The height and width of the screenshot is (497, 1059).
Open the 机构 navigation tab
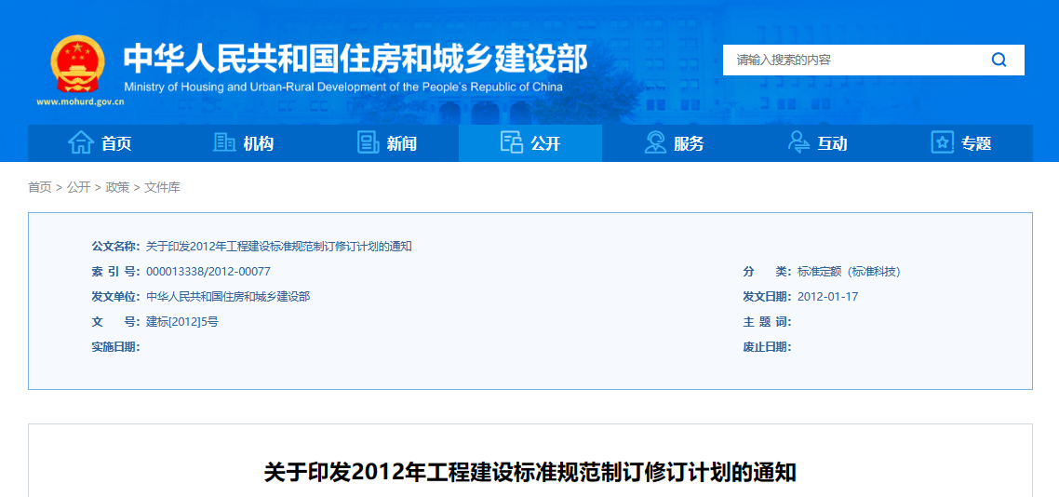point(243,143)
